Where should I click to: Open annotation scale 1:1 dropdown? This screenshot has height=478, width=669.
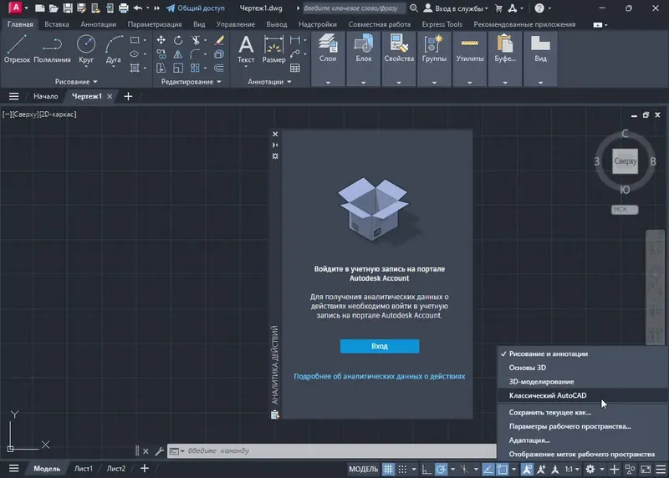click(x=572, y=469)
